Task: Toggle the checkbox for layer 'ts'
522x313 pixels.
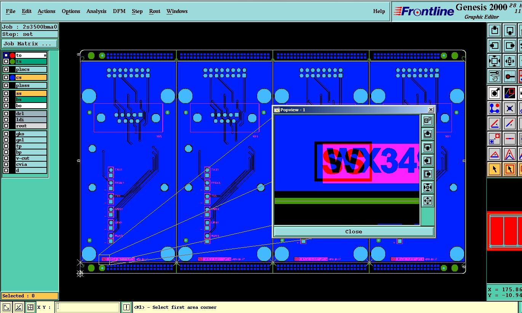Action: 6,61
